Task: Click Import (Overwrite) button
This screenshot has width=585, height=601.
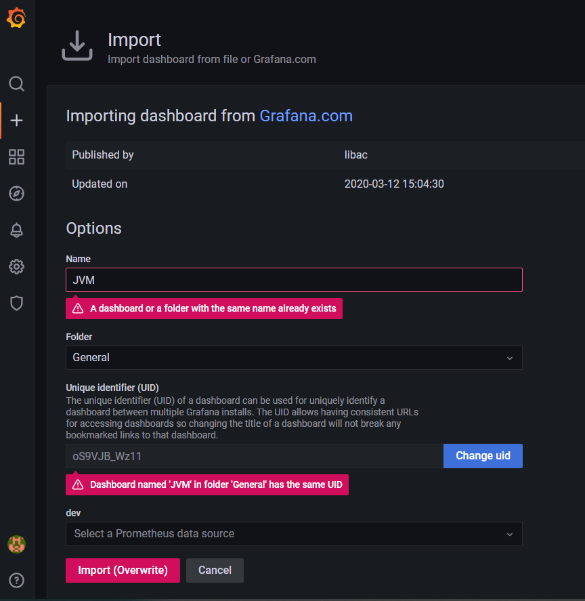Action: (x=123, y=571)
